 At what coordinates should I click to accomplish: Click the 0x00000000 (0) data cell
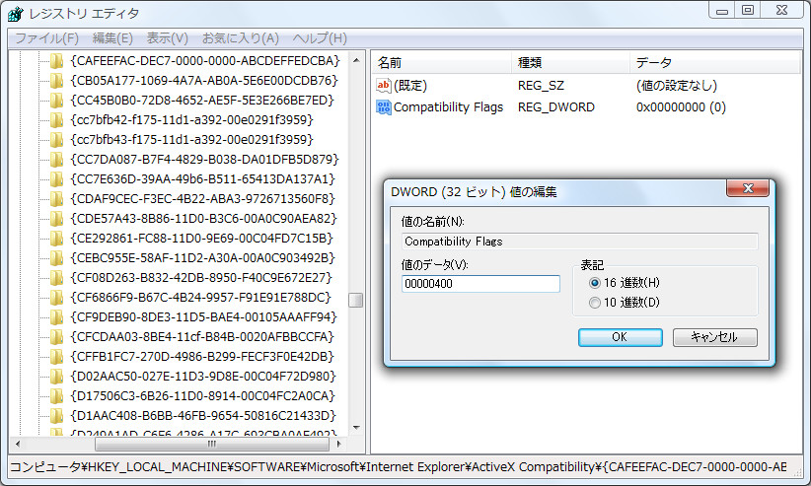pos(681,107)
